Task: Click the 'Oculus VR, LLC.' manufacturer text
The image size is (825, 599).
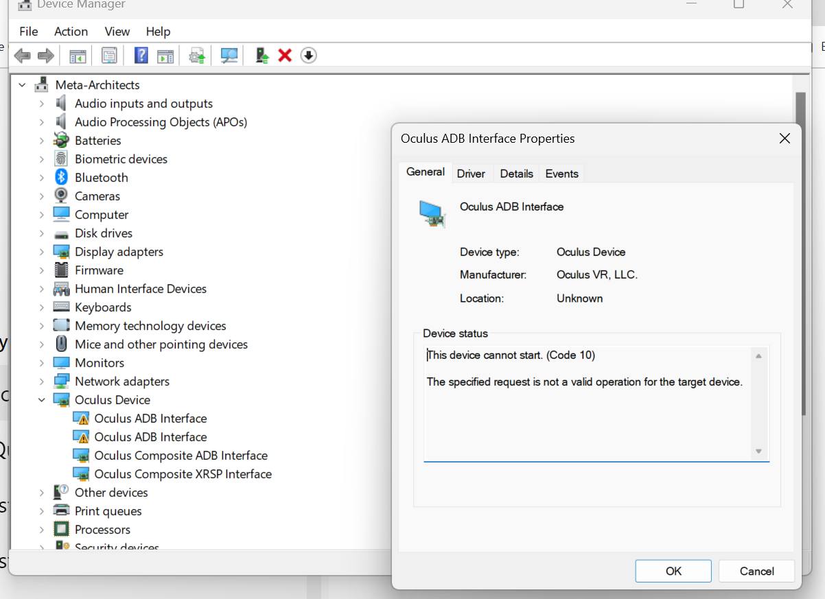Action: pos(597,274)
